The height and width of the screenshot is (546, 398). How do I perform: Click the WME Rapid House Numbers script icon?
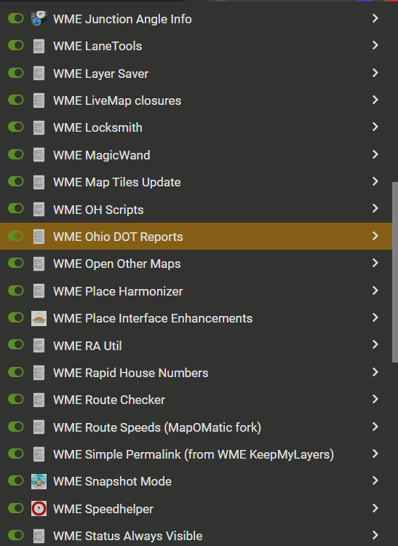pyautogui.click(x=39, y=373)
